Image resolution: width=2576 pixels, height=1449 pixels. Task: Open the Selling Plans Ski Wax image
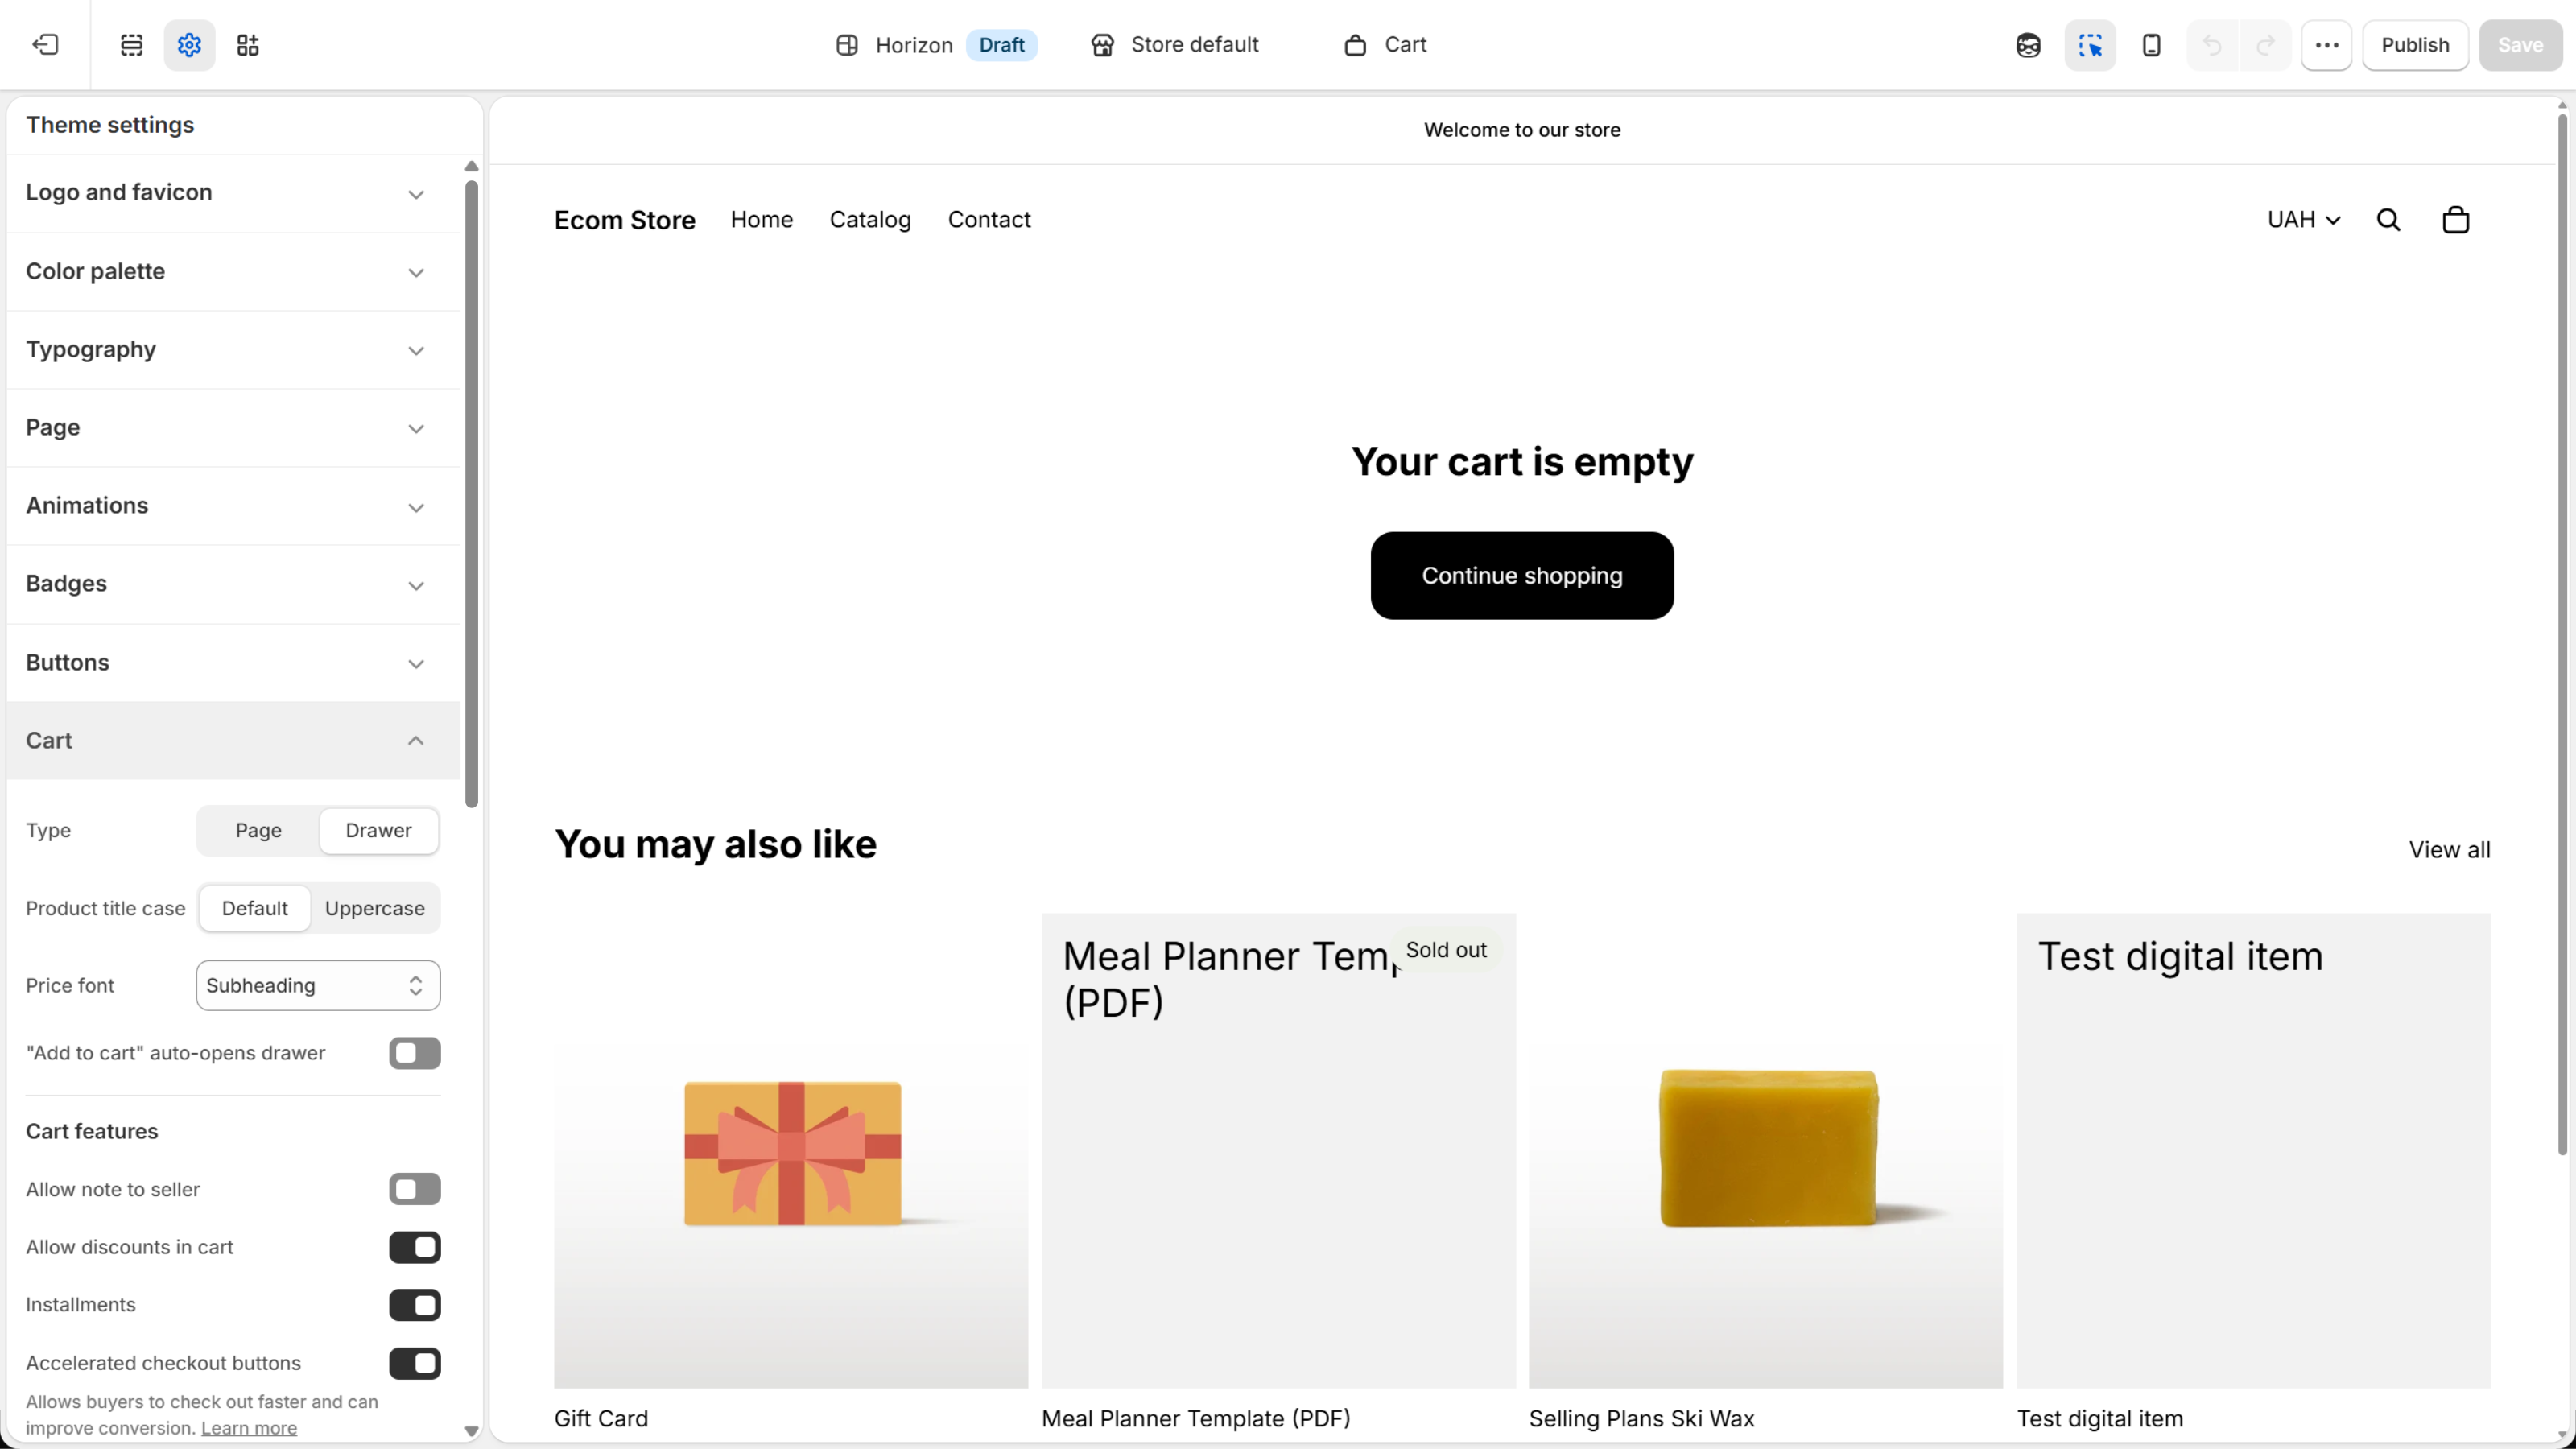1765,1151
